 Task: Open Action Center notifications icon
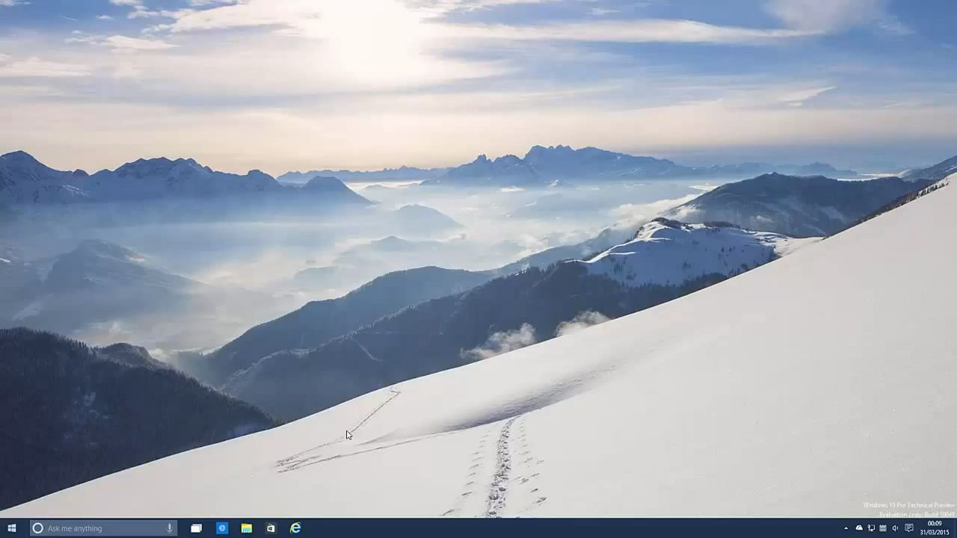point(908,528)
